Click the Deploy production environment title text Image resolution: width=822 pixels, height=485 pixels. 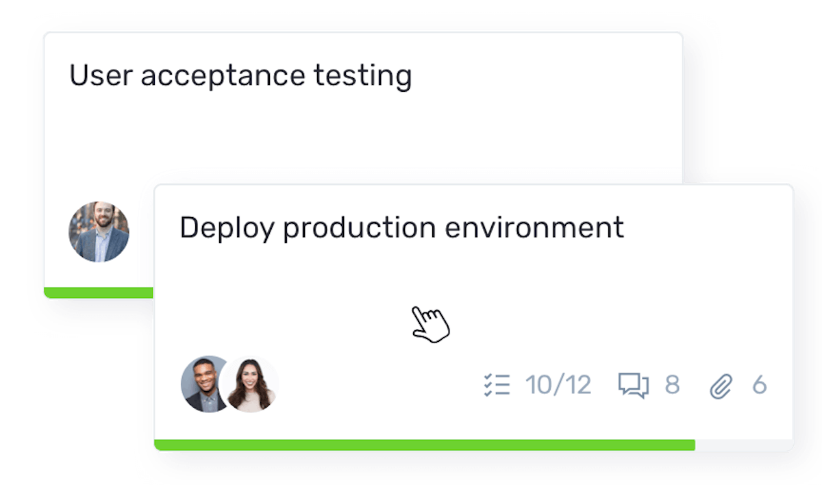pos(402,226)
